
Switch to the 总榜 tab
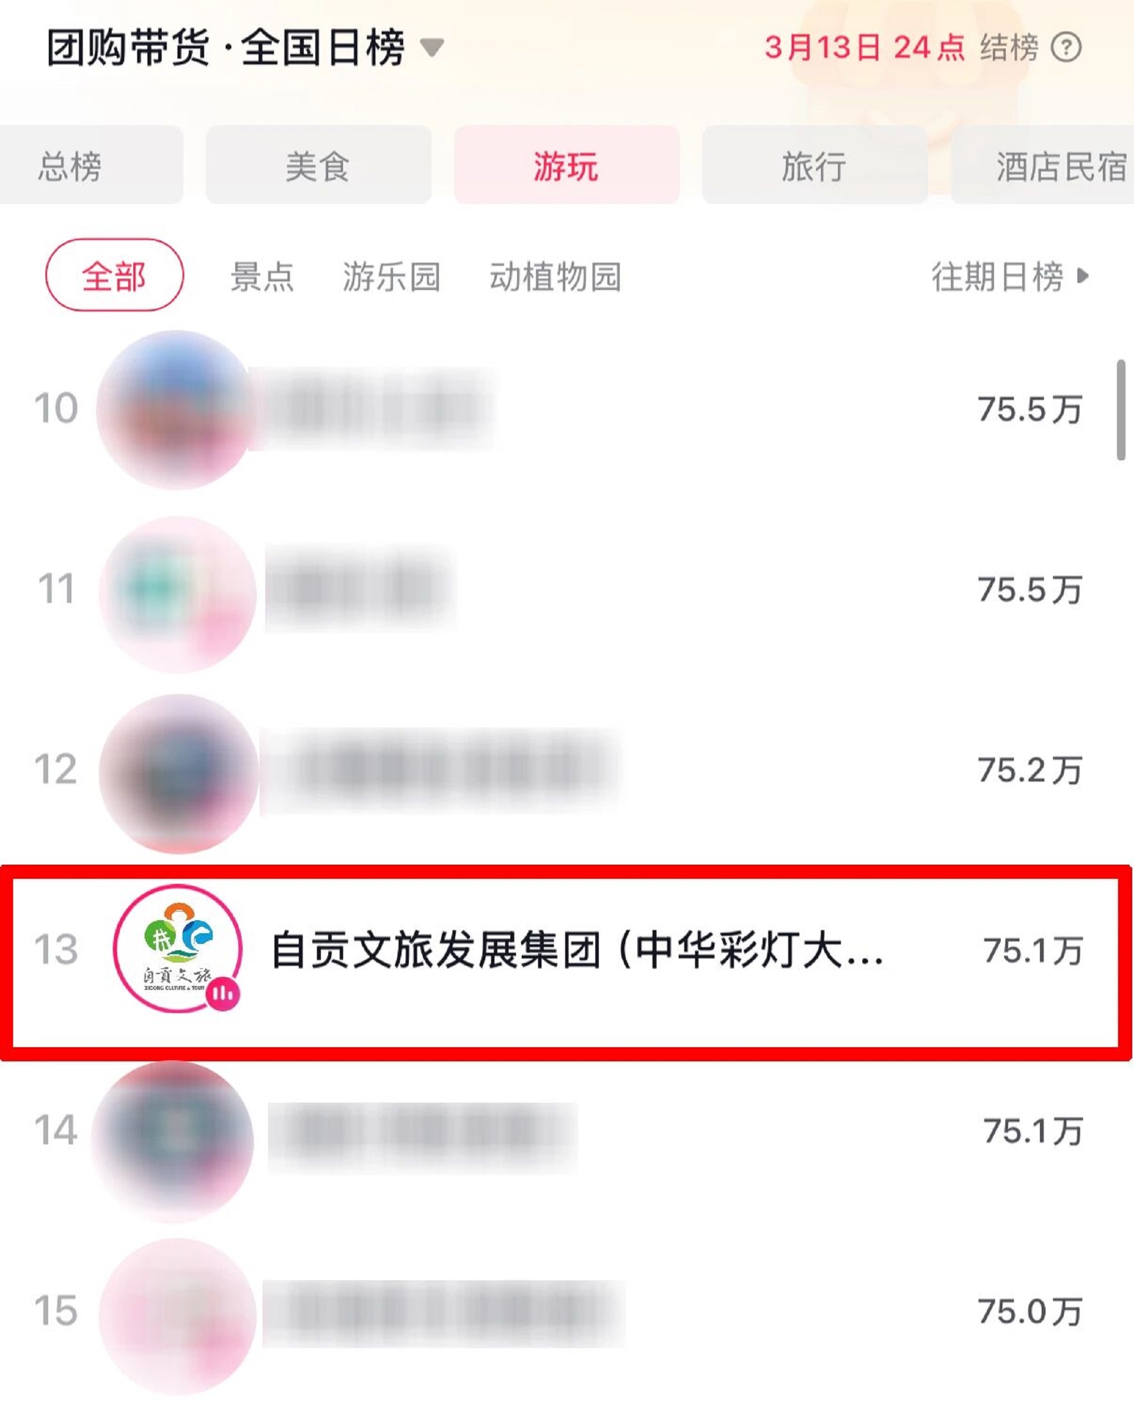pos(91,165)
